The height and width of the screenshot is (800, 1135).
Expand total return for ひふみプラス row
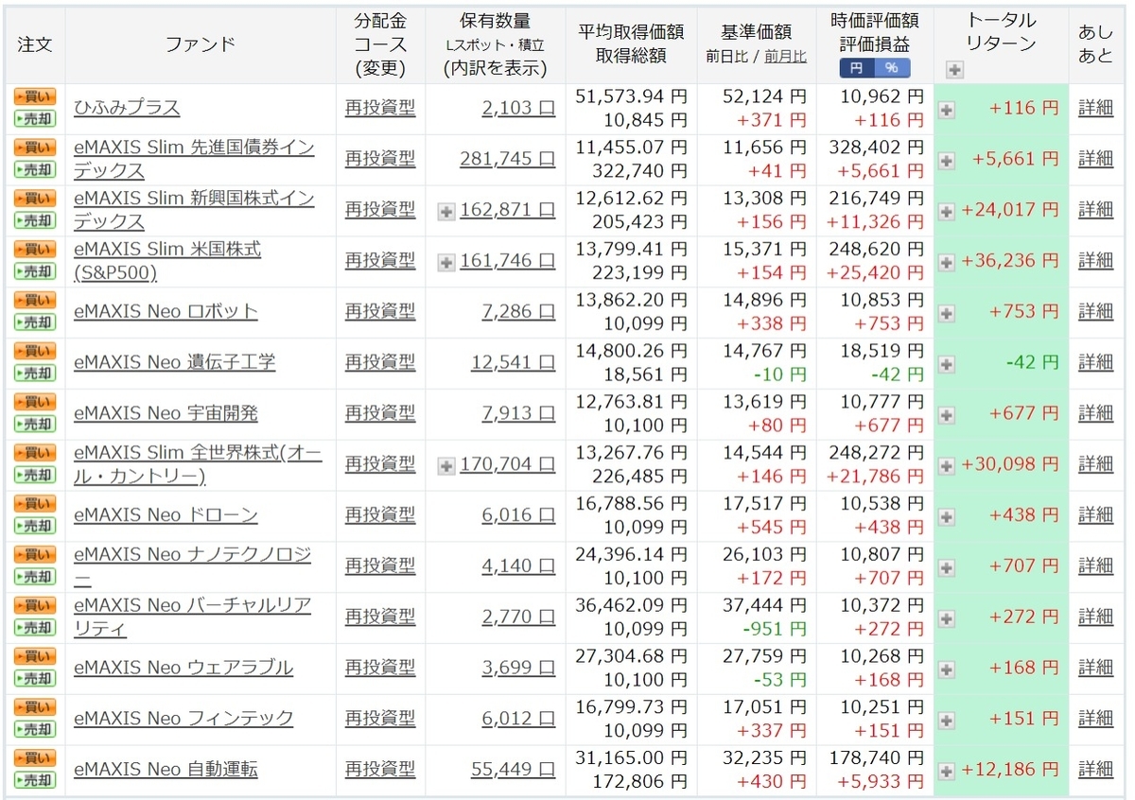[947, 110]
